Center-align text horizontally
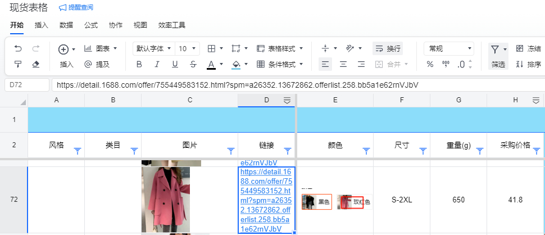This screenshot has width=545, height=235. point(343,64)
